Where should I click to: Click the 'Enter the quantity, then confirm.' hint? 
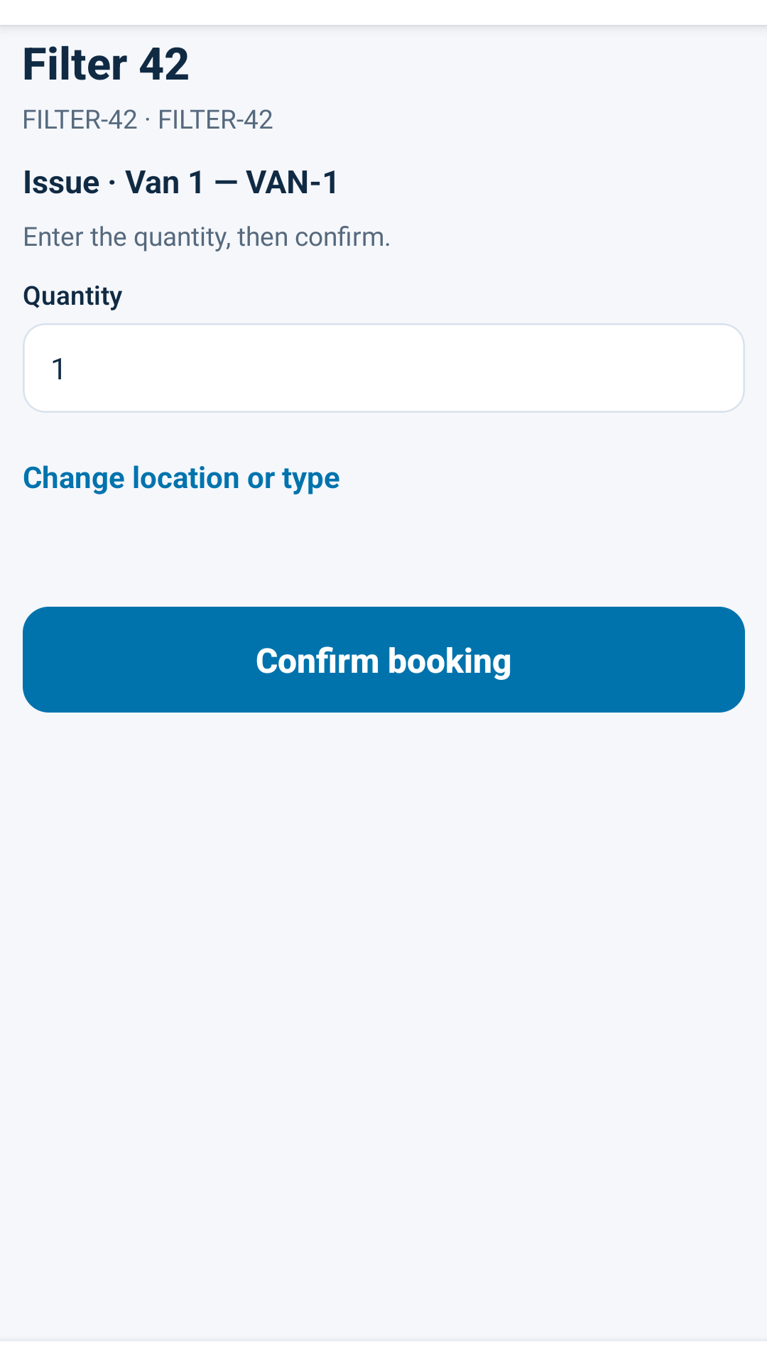(207, 237)
